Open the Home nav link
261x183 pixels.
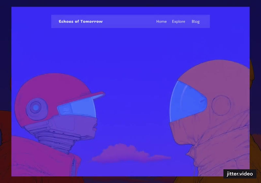[x=161, y=22]
